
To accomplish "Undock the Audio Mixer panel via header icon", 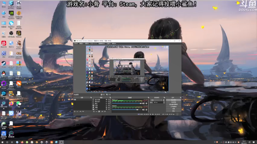I will tap(149, 98).
